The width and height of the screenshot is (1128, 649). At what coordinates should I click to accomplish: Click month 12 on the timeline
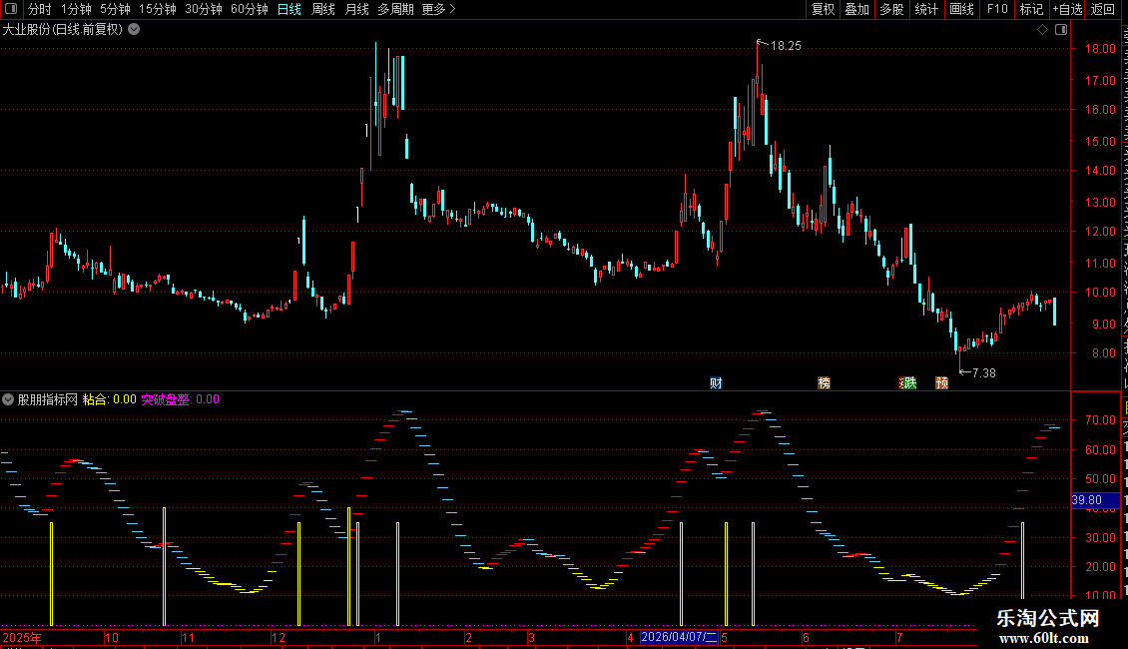point(279,637)
